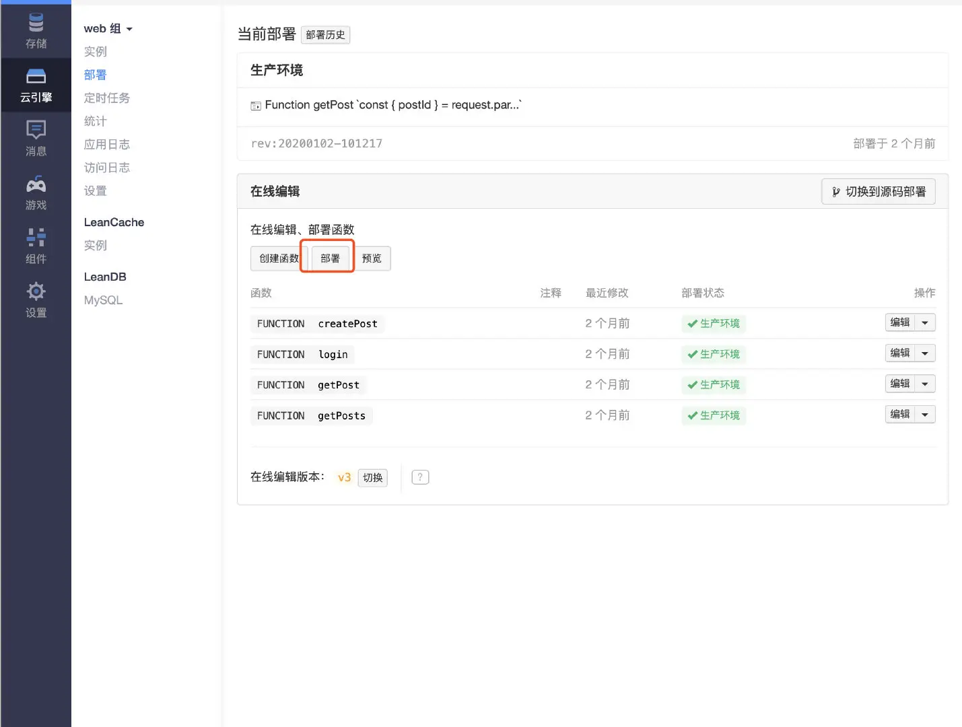Expand the web 组 group dropdown
Viewport: 962px width, 727px height.
[x=108, y=28]
